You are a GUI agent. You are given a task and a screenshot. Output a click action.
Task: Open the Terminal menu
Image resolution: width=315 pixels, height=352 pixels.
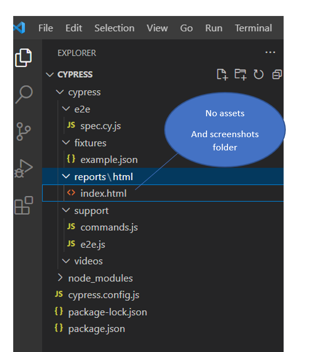tap(253, 28)
